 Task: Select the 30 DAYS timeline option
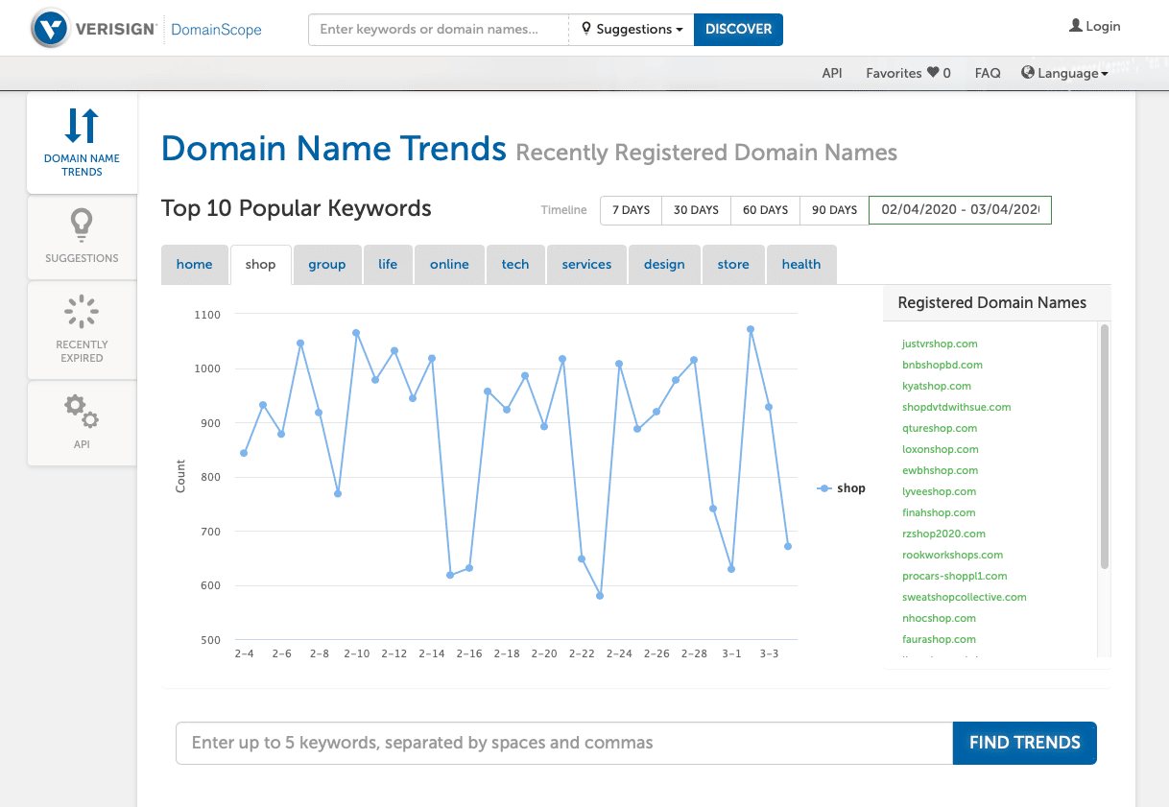coord(696,210)
